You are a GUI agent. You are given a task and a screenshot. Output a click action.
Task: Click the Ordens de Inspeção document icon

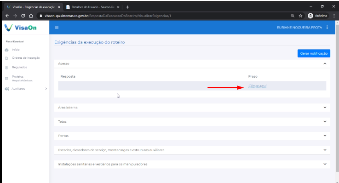[7, 58]
